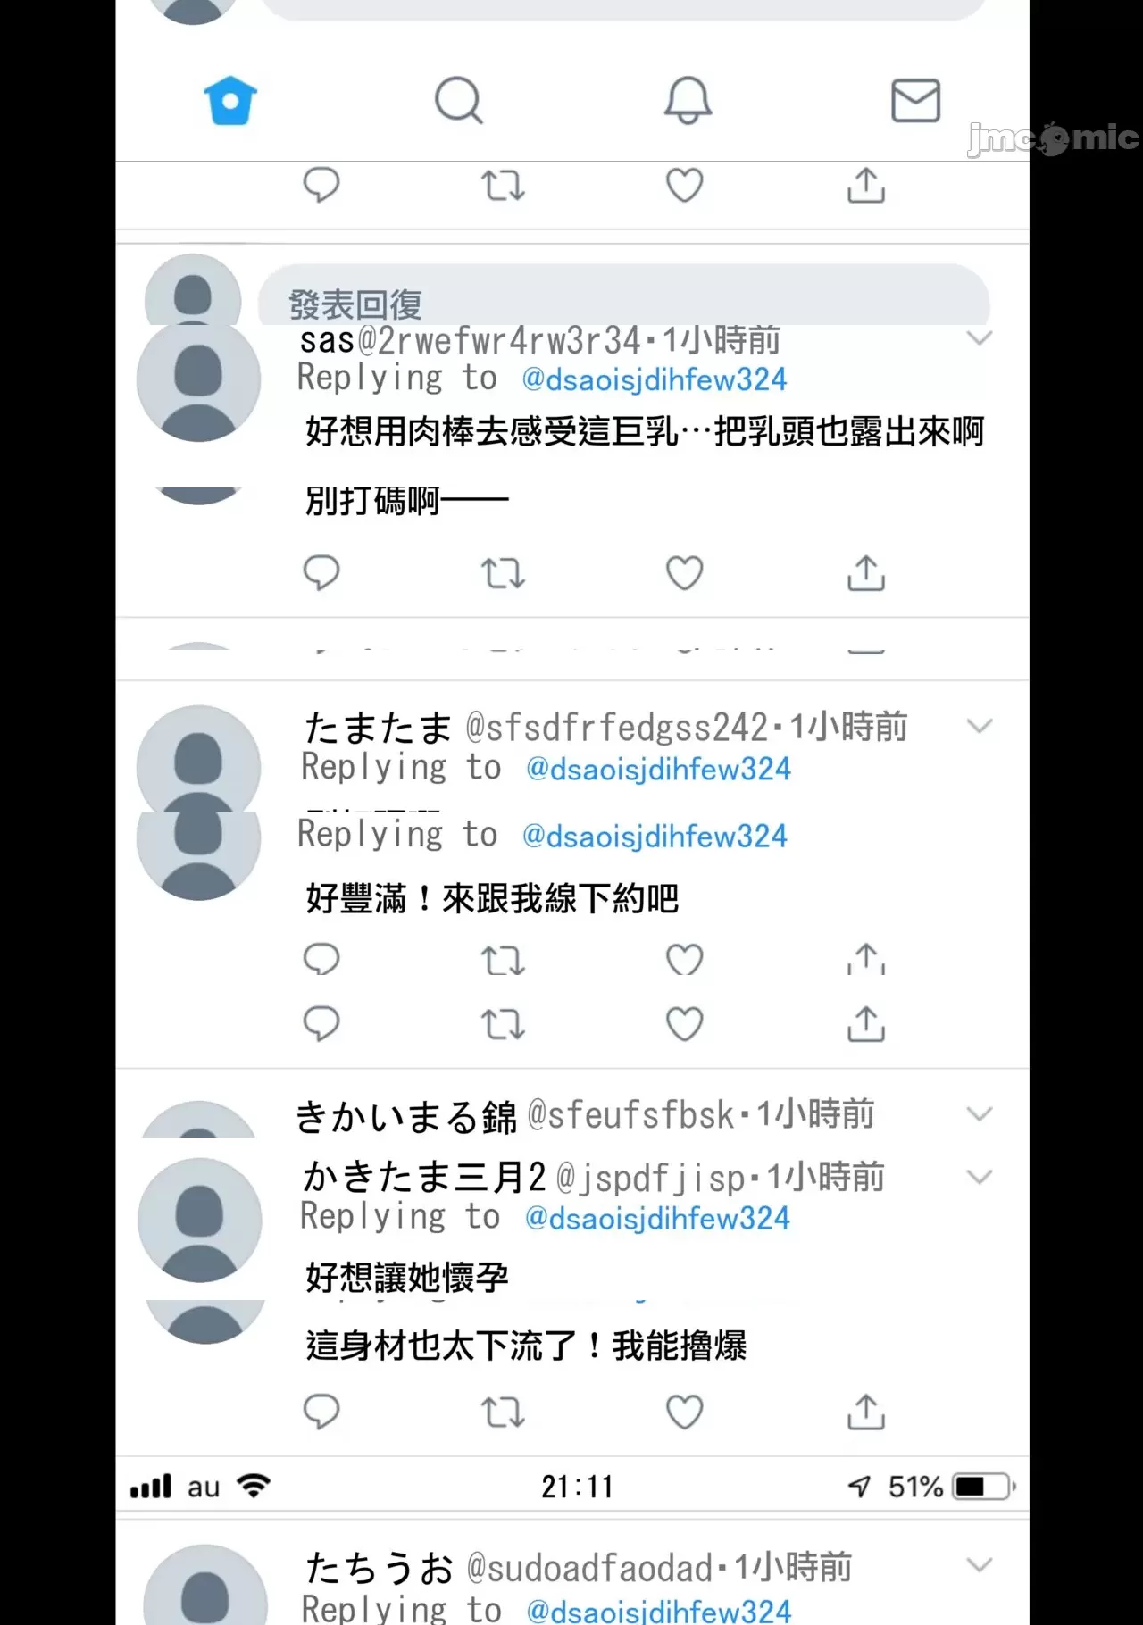
Task: Open @dsaoisjdihfew324 link under sas
Action: point(655,380)
